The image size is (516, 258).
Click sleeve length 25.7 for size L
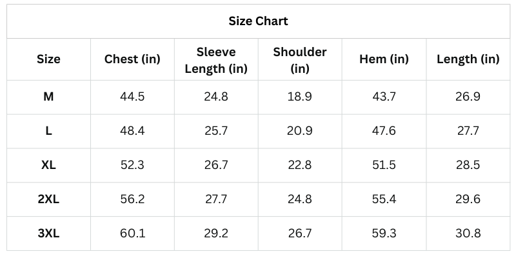(x=215, y=131)
